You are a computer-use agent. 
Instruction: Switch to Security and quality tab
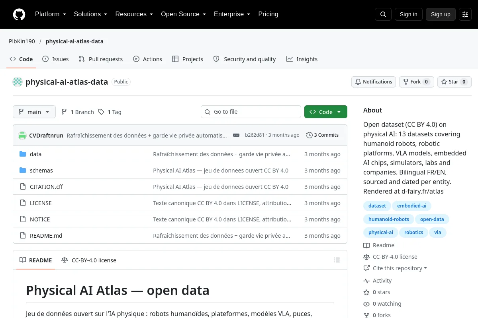(245, 59)
